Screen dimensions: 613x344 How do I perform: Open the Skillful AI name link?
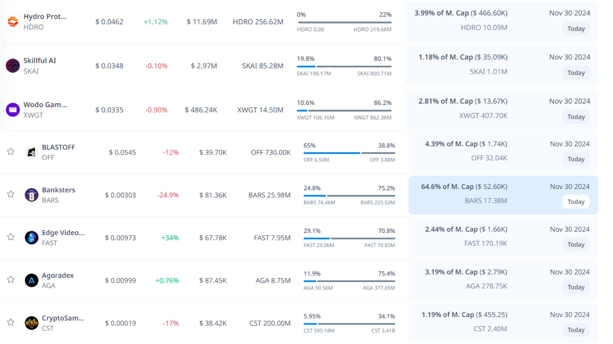[x=40, y=61]
